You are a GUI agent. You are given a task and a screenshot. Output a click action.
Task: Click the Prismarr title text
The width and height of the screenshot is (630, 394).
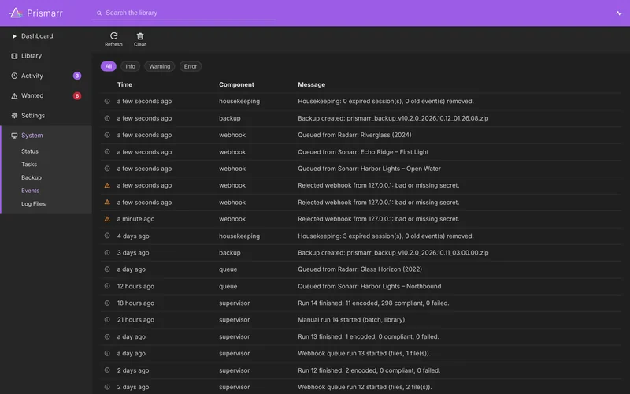[x=45, y=13]
